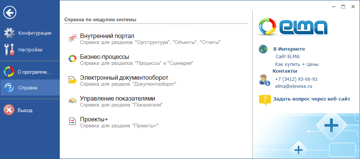Follow the Как купить + Цены link
Viewport: 360px width, 159px height.
296,64
